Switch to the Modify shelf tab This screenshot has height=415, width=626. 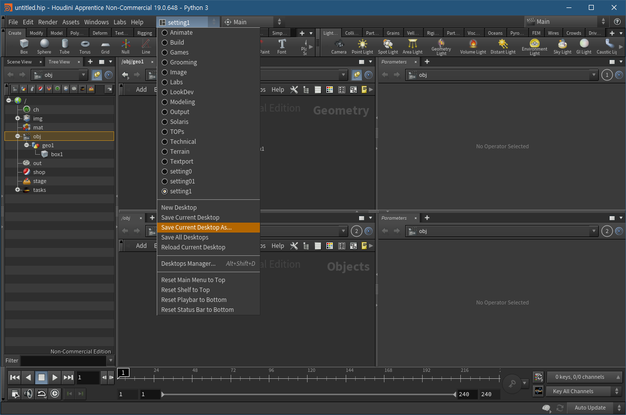(x=36, y=33)
